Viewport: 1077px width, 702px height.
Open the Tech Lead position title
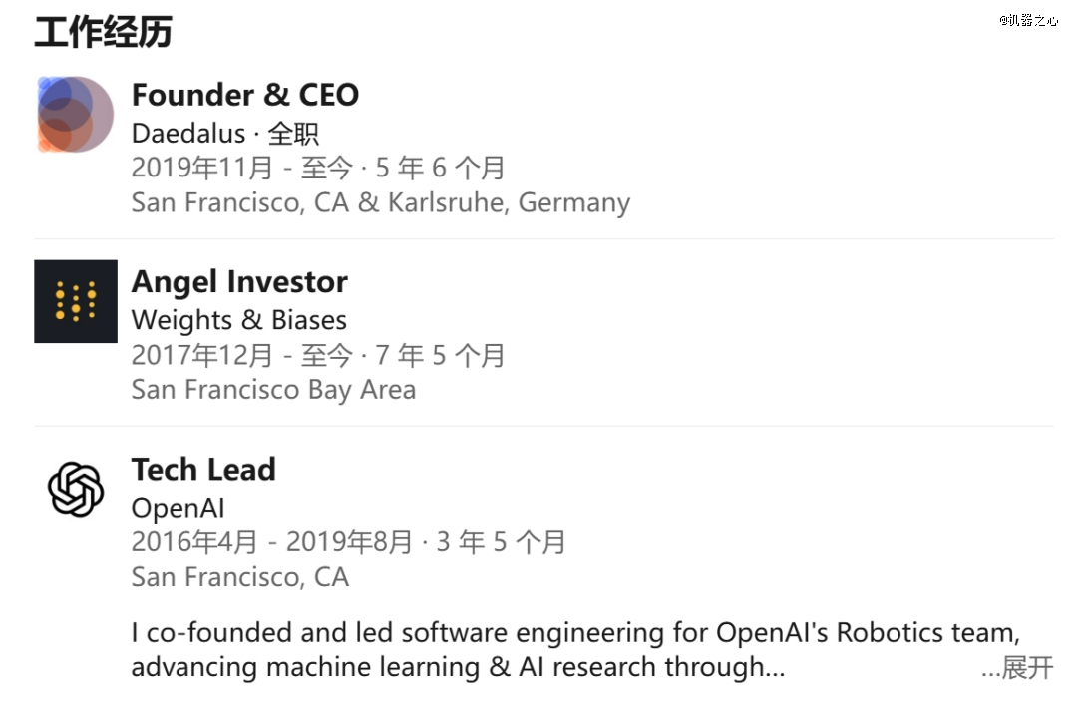203,470
